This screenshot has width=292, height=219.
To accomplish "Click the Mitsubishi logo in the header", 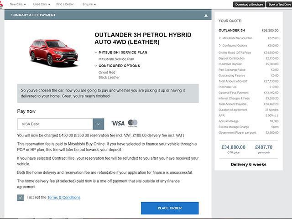I will point(1,4).
